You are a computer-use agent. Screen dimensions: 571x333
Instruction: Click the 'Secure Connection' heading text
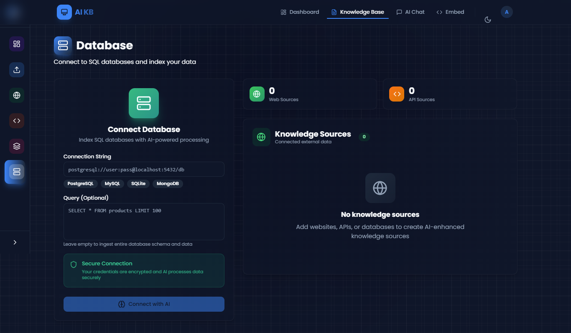pyautogui.click(x=107, y=264)
